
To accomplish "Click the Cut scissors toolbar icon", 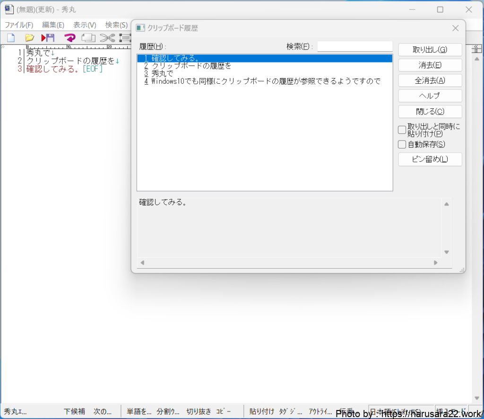I will [107, 38].
